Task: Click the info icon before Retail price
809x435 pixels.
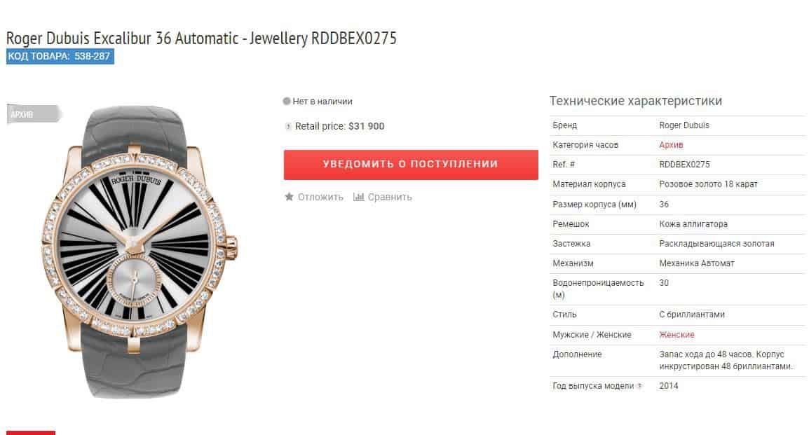Action: (x=288, y=126)
